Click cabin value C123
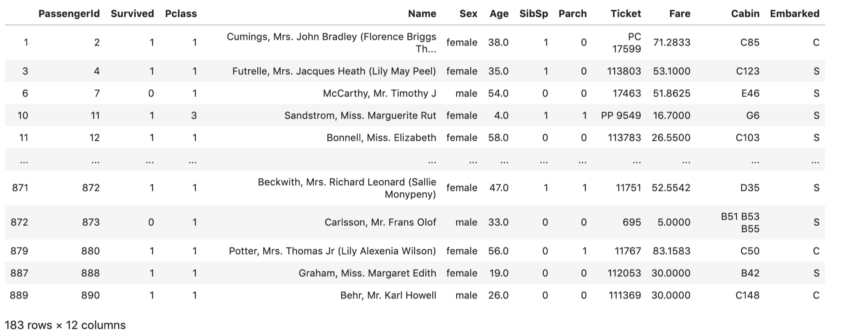 click(747, 71)
